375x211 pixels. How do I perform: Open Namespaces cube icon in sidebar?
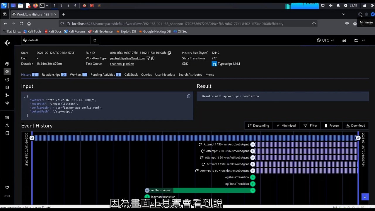tap(7, 64)
